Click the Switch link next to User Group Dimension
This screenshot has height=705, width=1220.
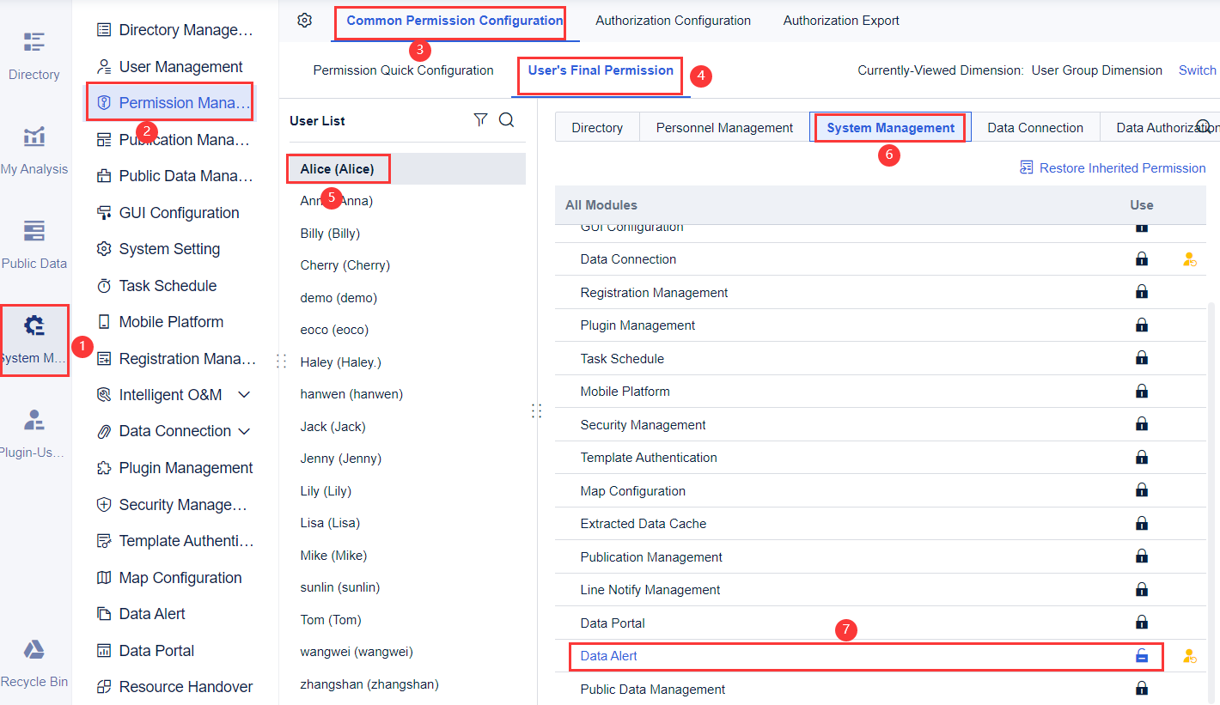(1197, 70)
